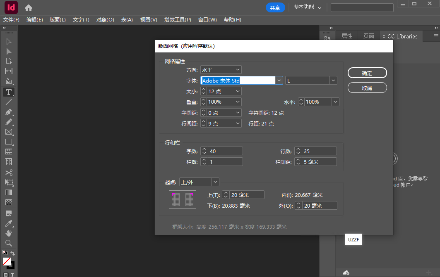
Task: Select the Vertical Grid tool
Action: (x=9, y=161)
